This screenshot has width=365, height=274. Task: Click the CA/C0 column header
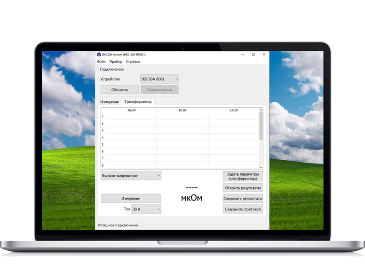[234, 111]
